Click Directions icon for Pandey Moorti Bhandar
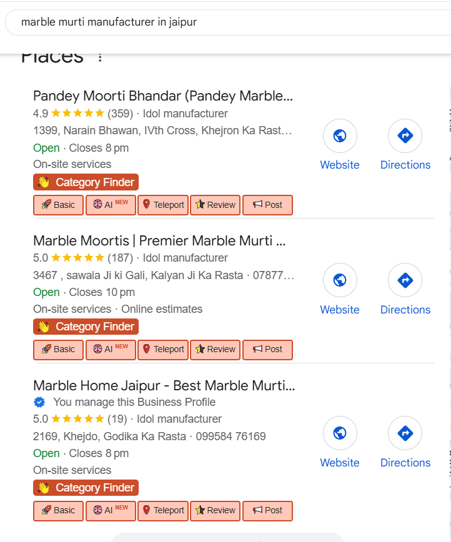This screenshot has height=542, width=451. click(x=405, y=136)
